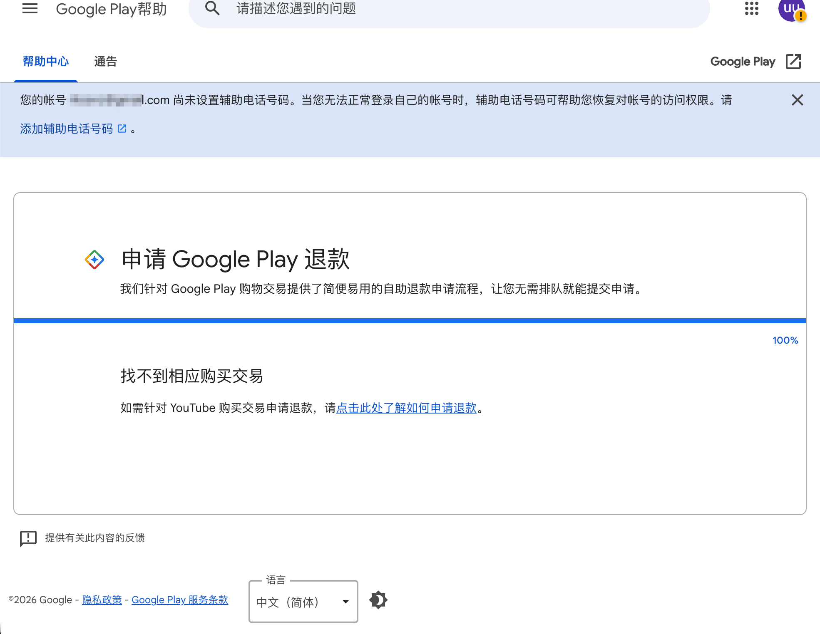820x634 pixels.
Task: Switch to the 通告 tab
Action: click(106, 62)
